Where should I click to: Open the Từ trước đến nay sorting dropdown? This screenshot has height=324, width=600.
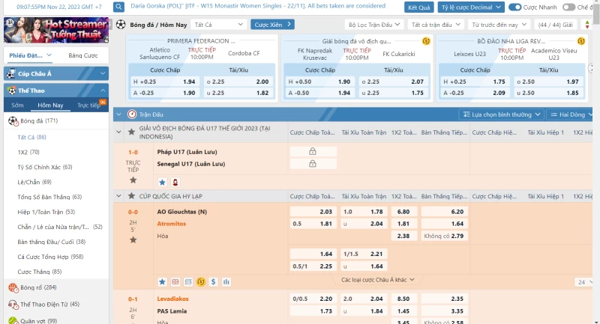(499, 25)
